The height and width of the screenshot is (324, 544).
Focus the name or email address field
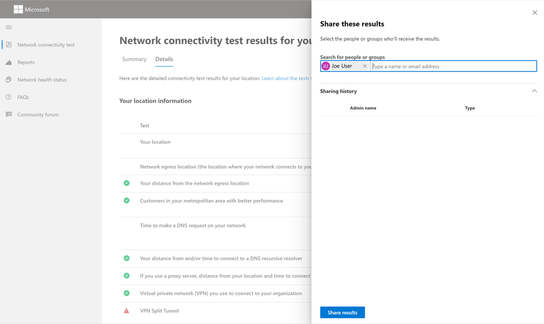tap(453, 66)
